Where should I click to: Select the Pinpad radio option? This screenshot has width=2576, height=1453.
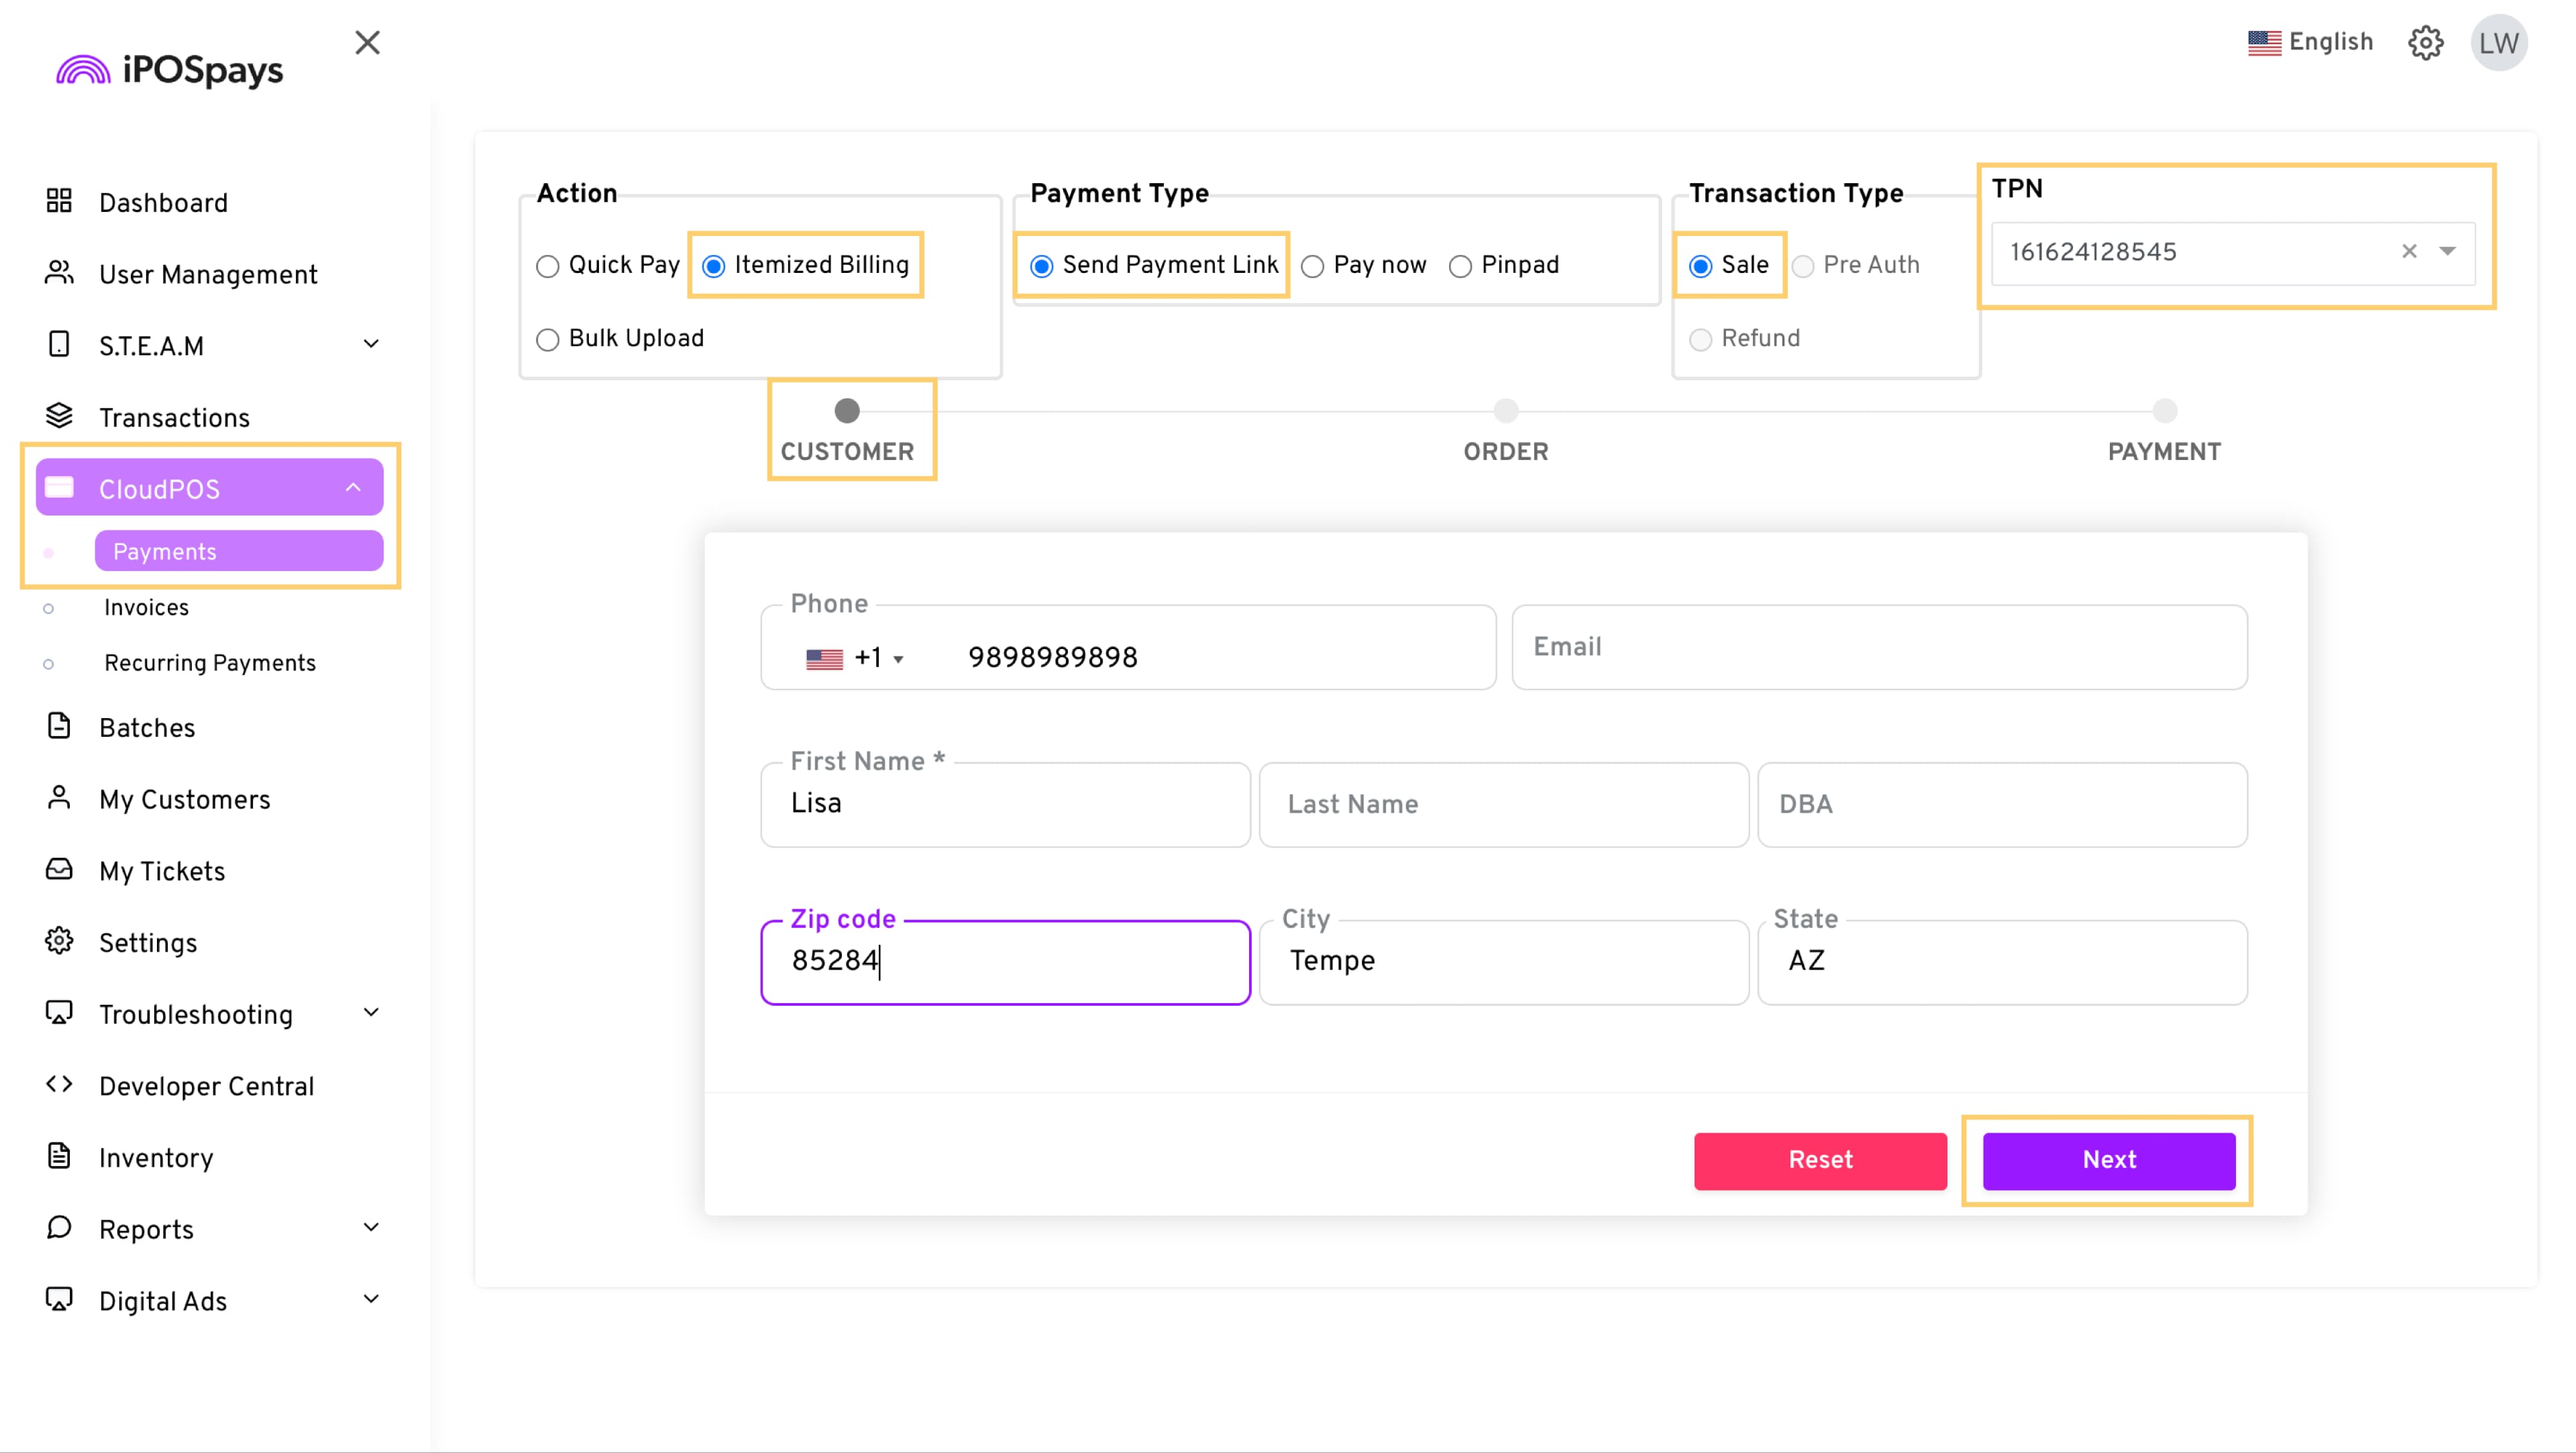tap(1460, 266)
